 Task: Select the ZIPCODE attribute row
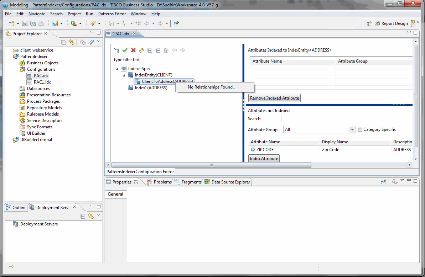pyautogui.click(x=330, y=149)
